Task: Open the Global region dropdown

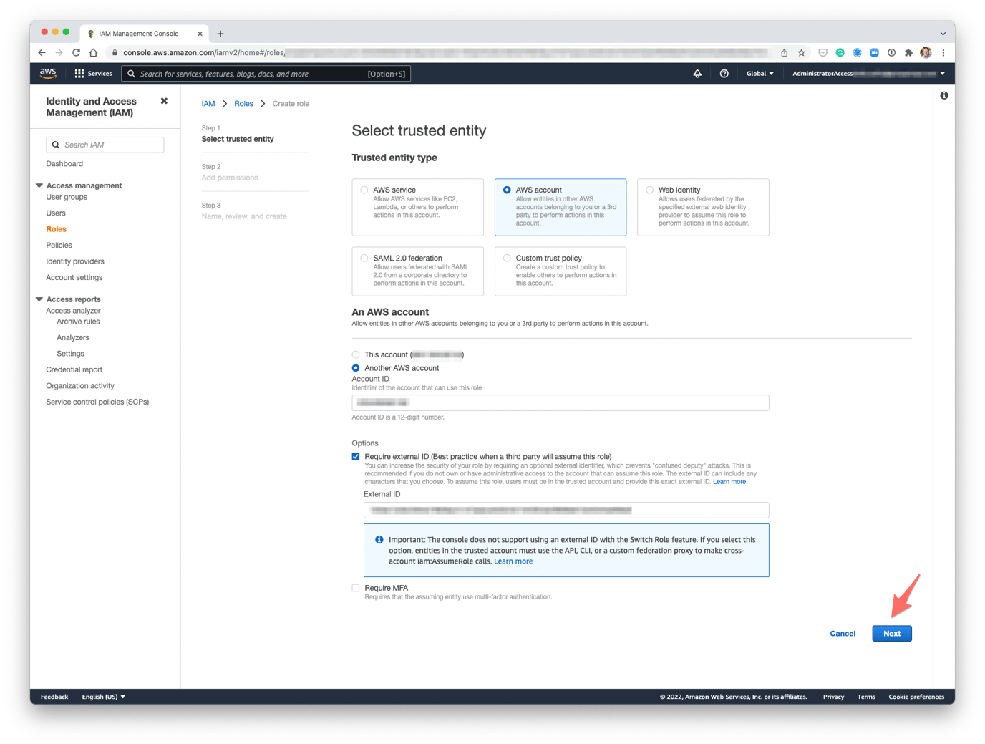Action: (x=759, y=73)
